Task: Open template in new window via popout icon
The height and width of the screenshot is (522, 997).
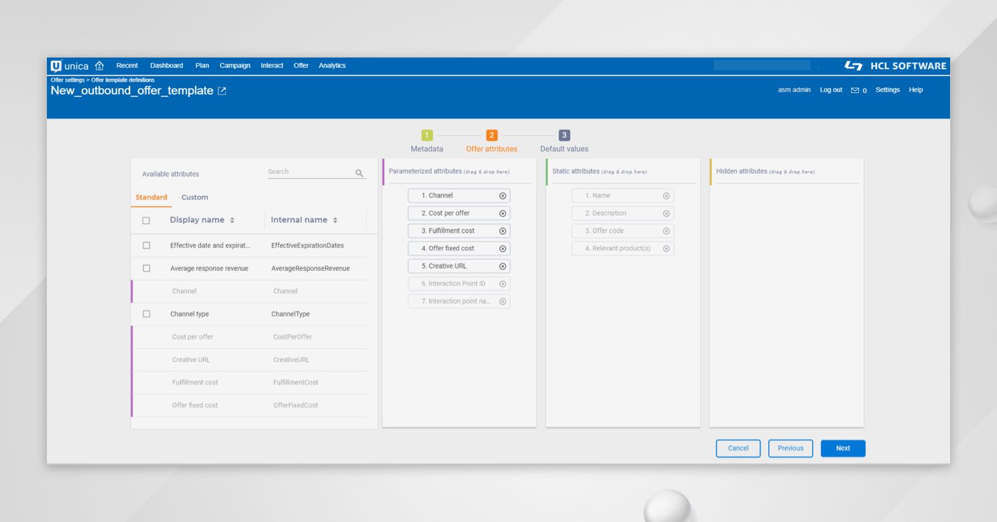Action: pyautogui.click(x=221, y=91)
